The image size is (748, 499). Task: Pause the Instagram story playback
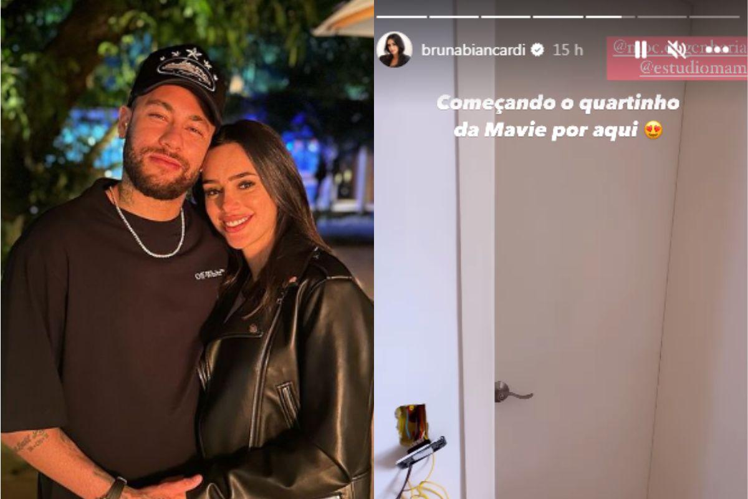[640, 50]
